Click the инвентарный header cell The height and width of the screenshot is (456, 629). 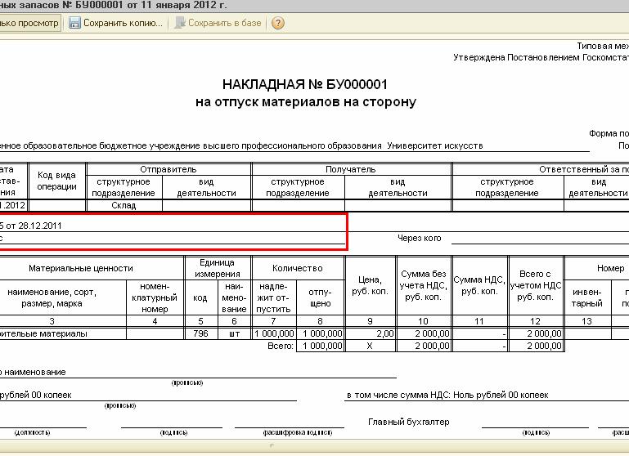coord(587,297)
